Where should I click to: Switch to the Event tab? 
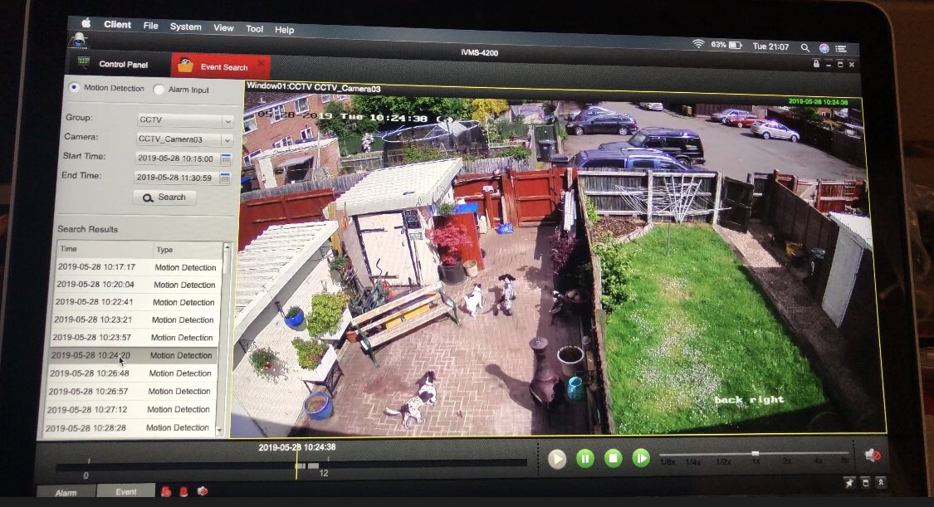125,491
